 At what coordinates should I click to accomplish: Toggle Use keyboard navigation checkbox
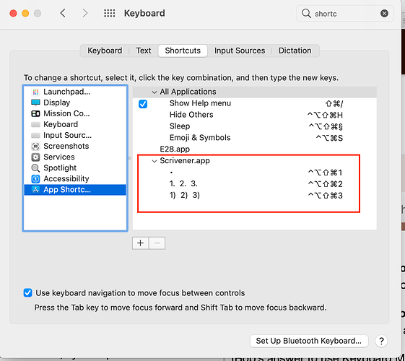(27, 293)
